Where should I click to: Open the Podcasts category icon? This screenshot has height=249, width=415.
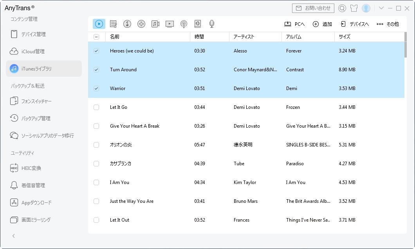click(184, 24)
